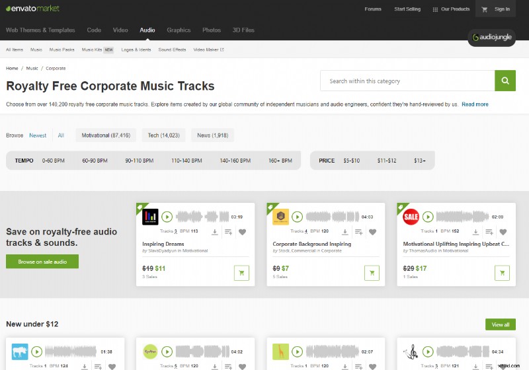The width and height of the screenshot is (529, 370).
Task: Select the 160+ BPM tempo filter
Action: pos(280,161)
